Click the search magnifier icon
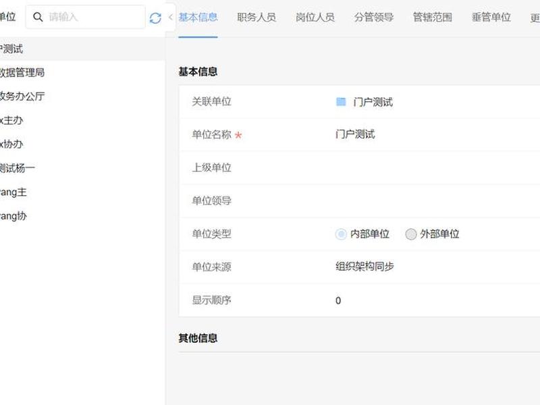Image resolution: width=540 pixels, height=405 pixels. [38, 17]
